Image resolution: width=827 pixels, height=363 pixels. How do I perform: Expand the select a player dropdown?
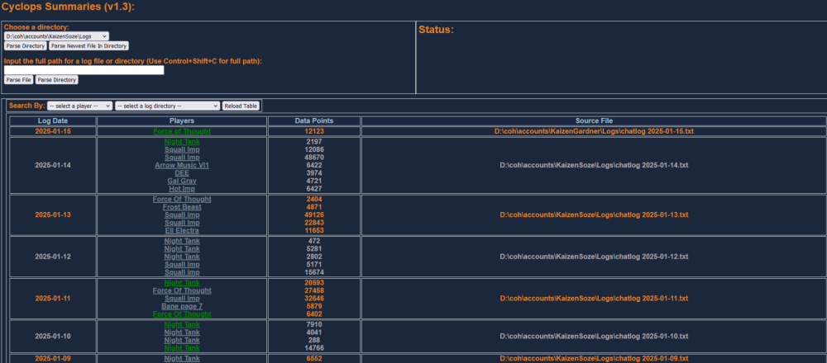point(79,106)
